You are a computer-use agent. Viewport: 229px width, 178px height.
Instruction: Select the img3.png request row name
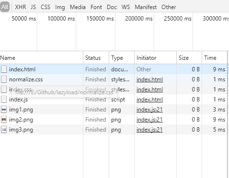(21, 130)
